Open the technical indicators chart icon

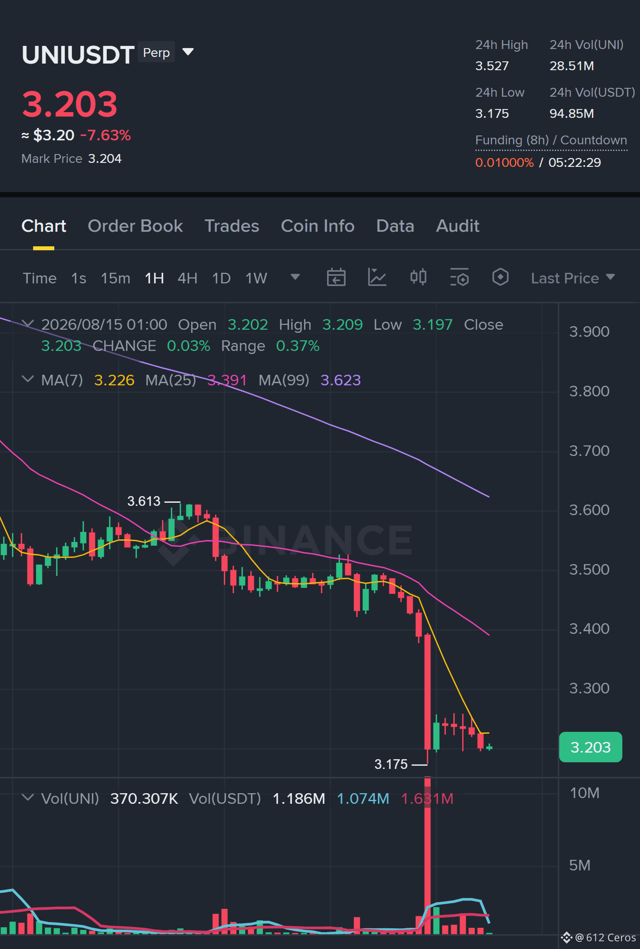(377, 277)
